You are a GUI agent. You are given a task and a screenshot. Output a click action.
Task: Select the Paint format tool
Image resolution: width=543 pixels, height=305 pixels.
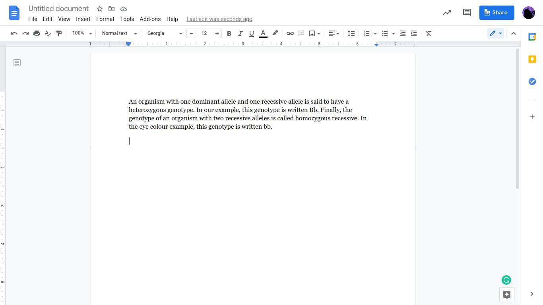point(59,33)
